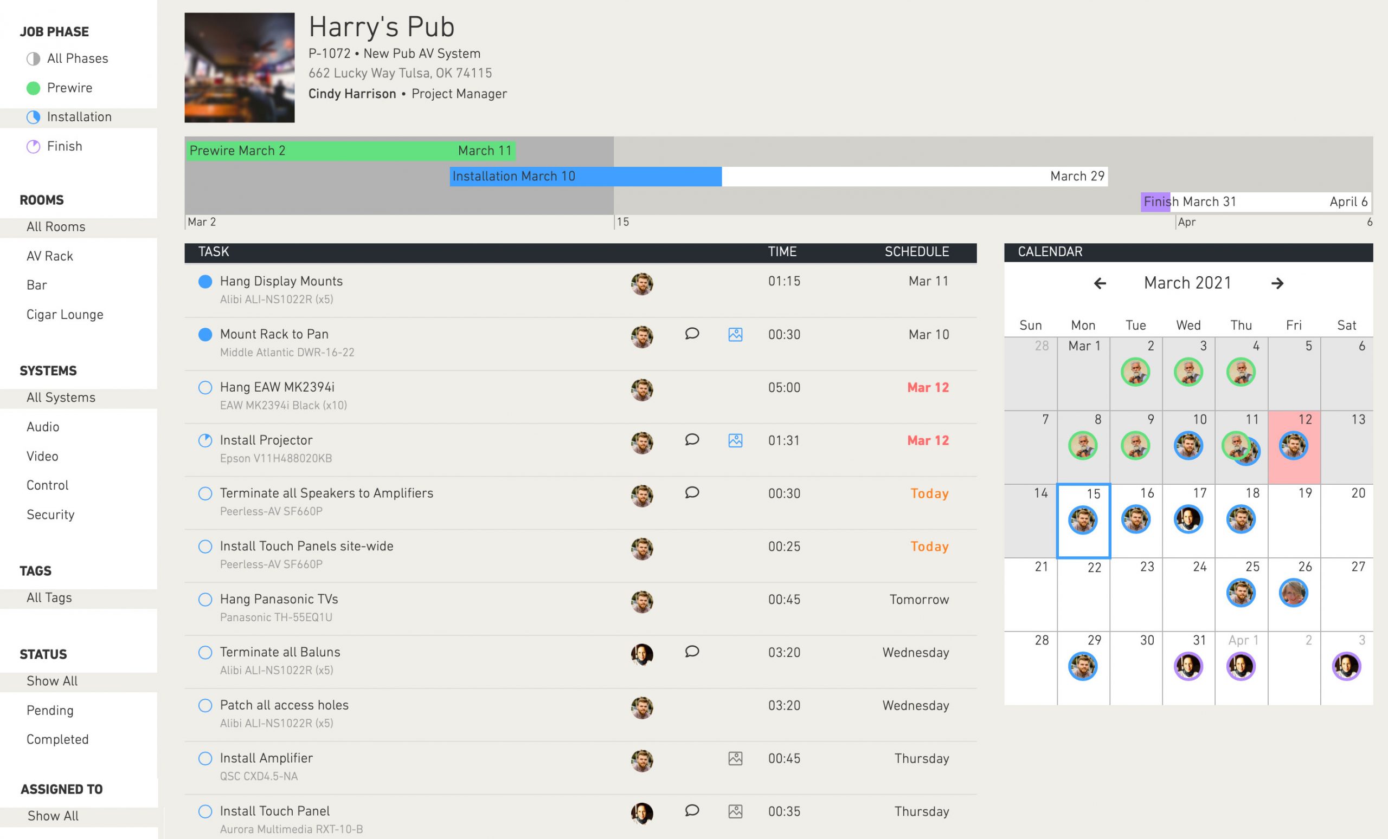This screenshot has height=839, width=1388.
Task: Mark Install Touch Panels site-wide complete
Action: (205, 547)
